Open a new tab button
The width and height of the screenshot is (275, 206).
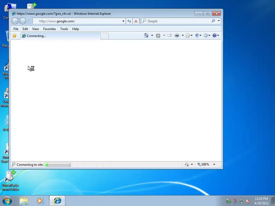[x=104, y=36]
